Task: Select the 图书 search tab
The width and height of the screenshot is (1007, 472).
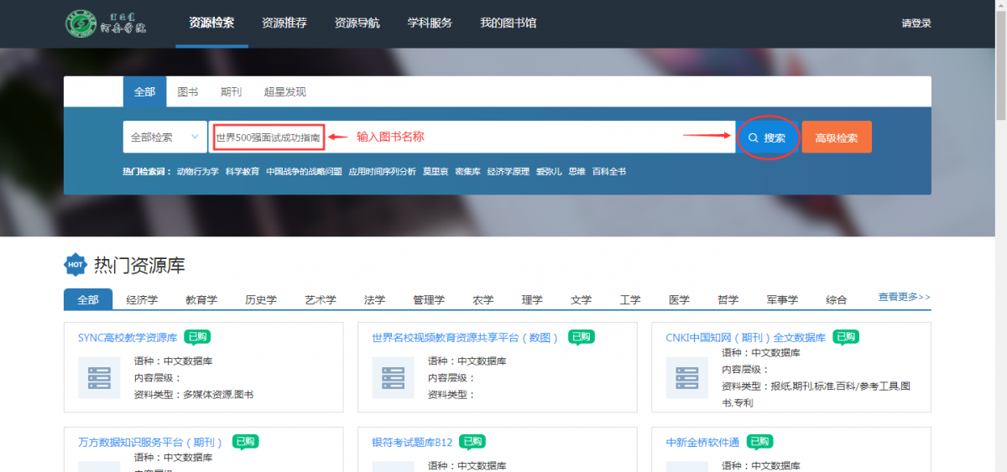Action: click(x=188, y=92)
